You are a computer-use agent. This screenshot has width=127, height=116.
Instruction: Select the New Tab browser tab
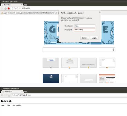point(12,5)
